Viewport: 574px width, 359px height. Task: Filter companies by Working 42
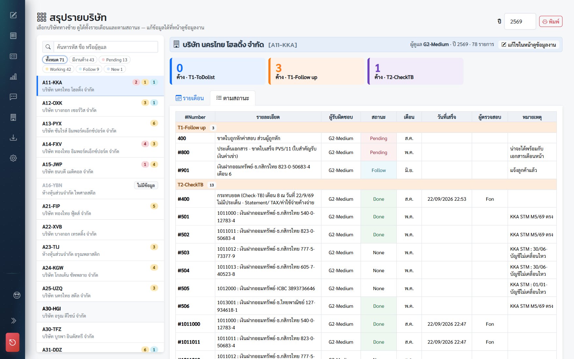pos(58,69)
